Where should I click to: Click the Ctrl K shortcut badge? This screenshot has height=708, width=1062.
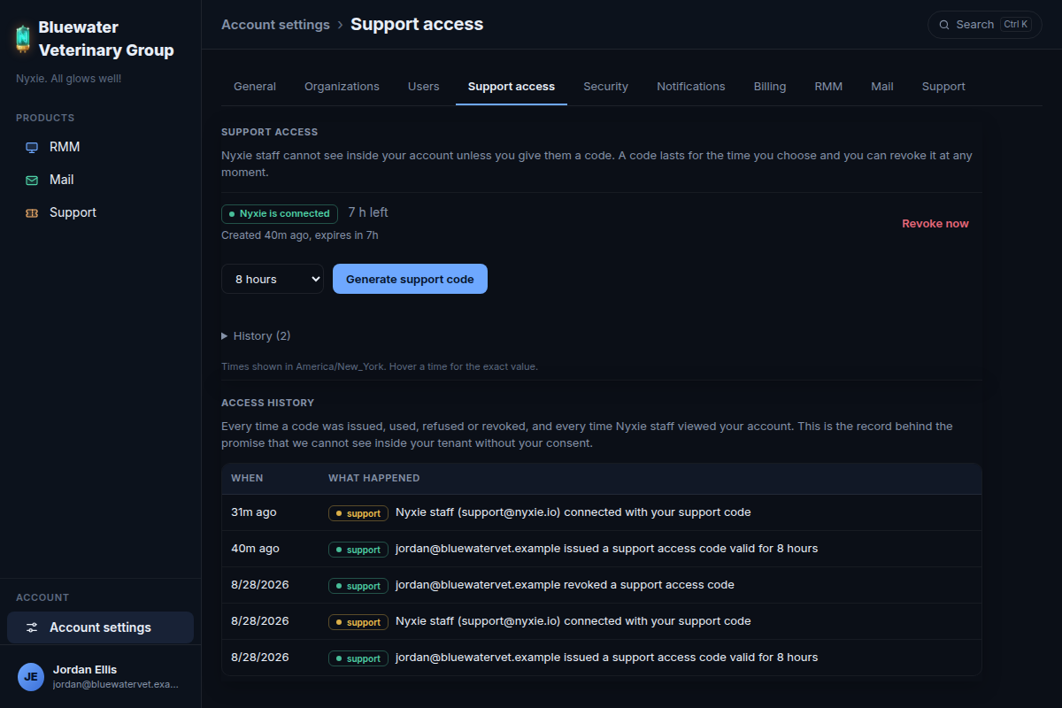[x=1016, y=25]
